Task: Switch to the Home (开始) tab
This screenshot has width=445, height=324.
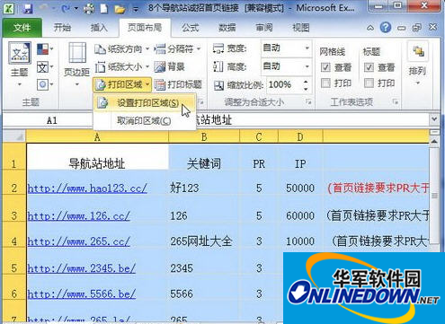Action: click(62, 28)
